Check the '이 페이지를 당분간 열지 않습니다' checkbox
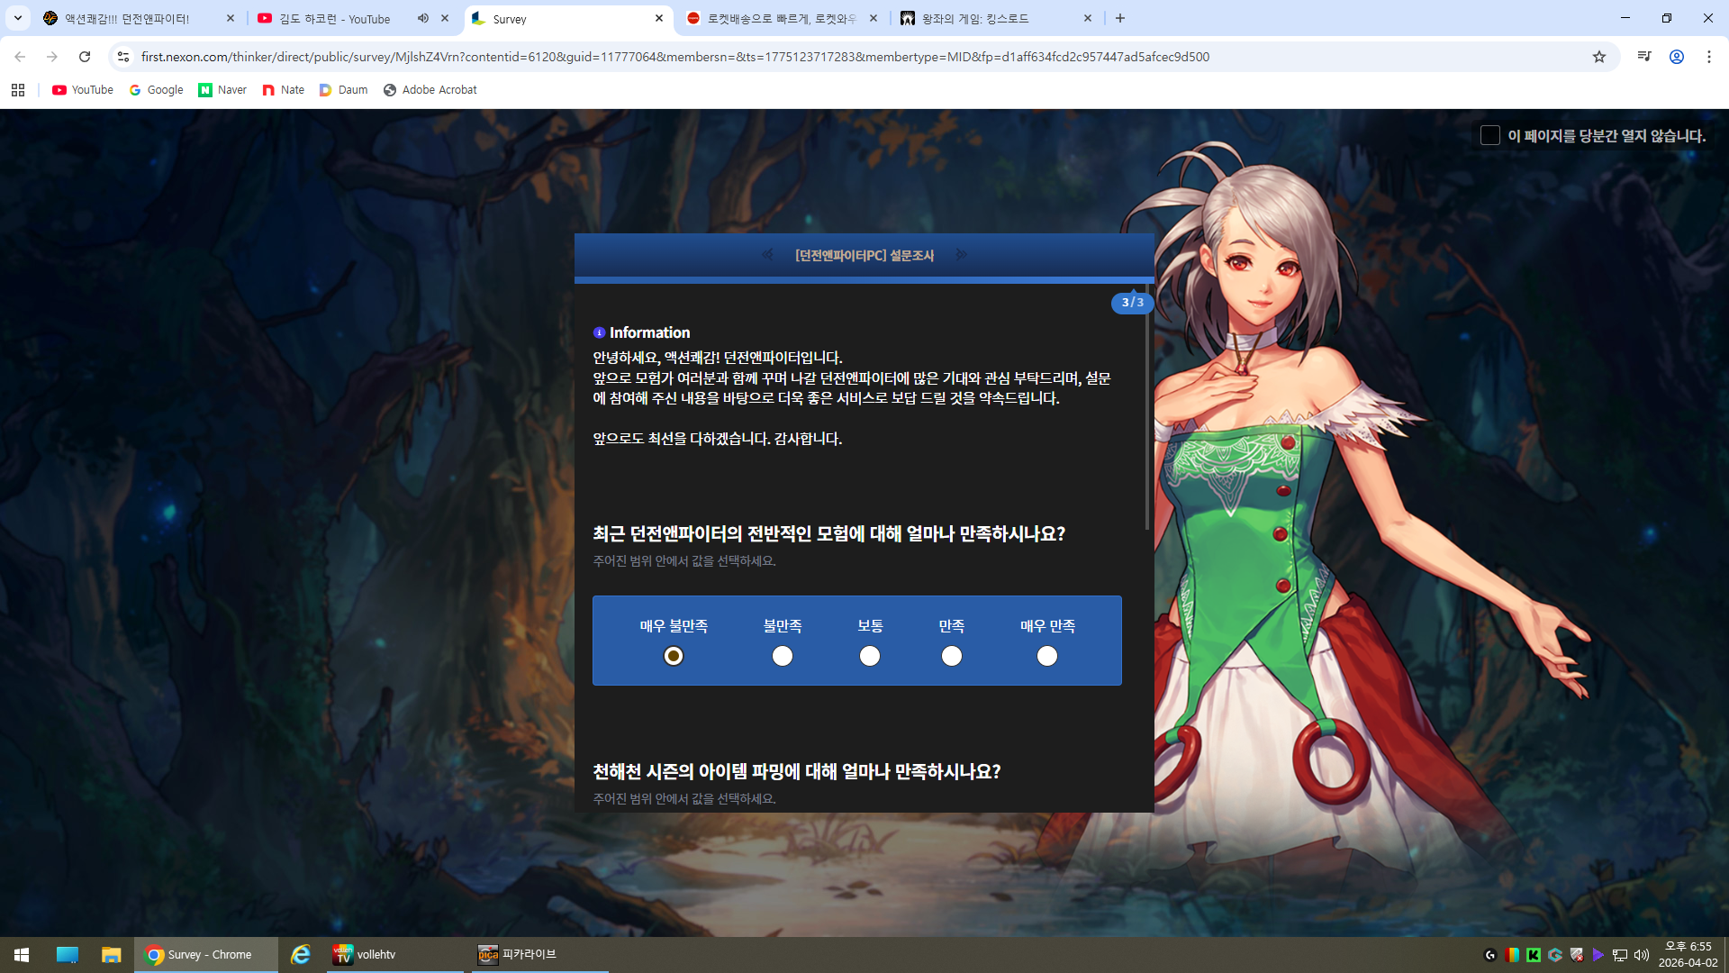Screen dimensions: 1729x973 [1489, 135]
